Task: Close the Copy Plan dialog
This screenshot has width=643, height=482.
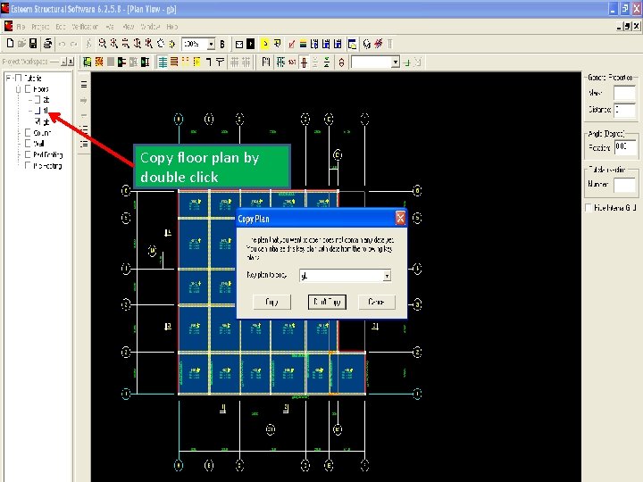Action: tap(400, 219)
